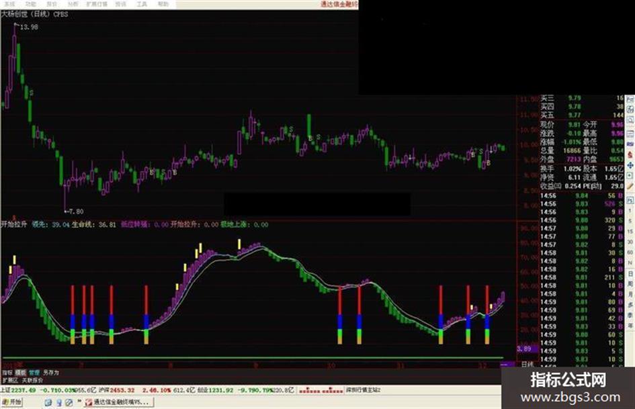Open the 资讯 menu
Screen dimensions: 635x409
point(121,4)
